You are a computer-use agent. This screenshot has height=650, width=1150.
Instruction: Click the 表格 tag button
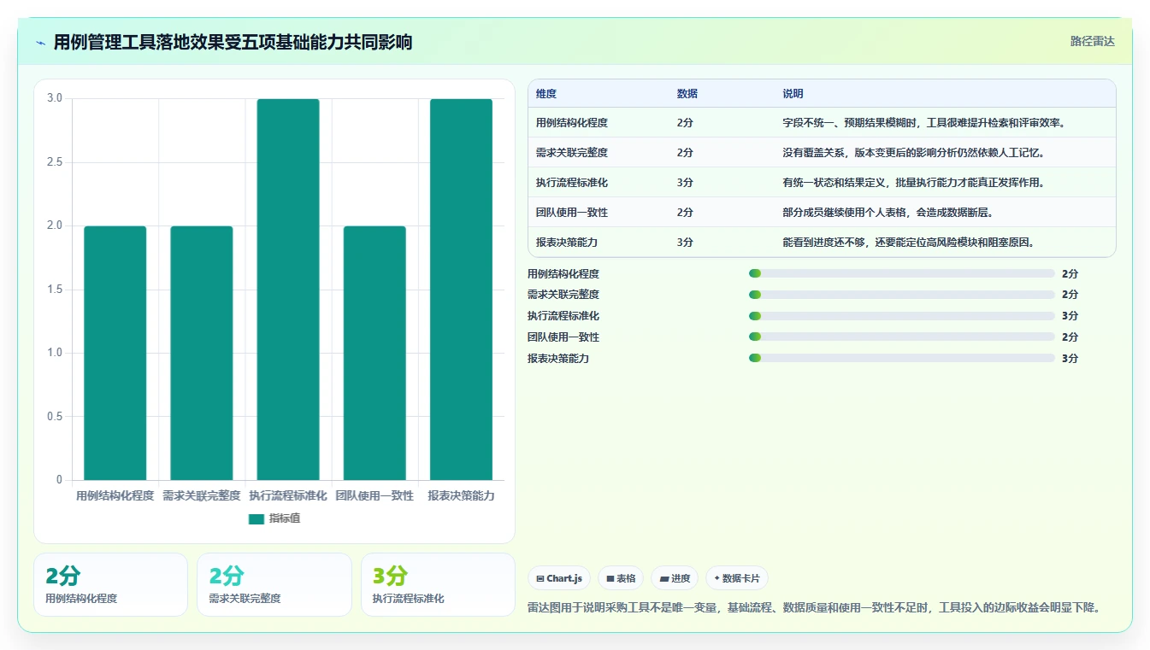(x=621, y=578)
